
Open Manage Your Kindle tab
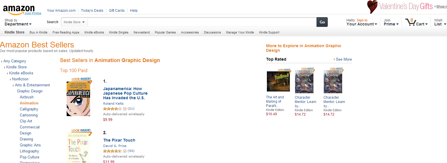coord(240,32)
